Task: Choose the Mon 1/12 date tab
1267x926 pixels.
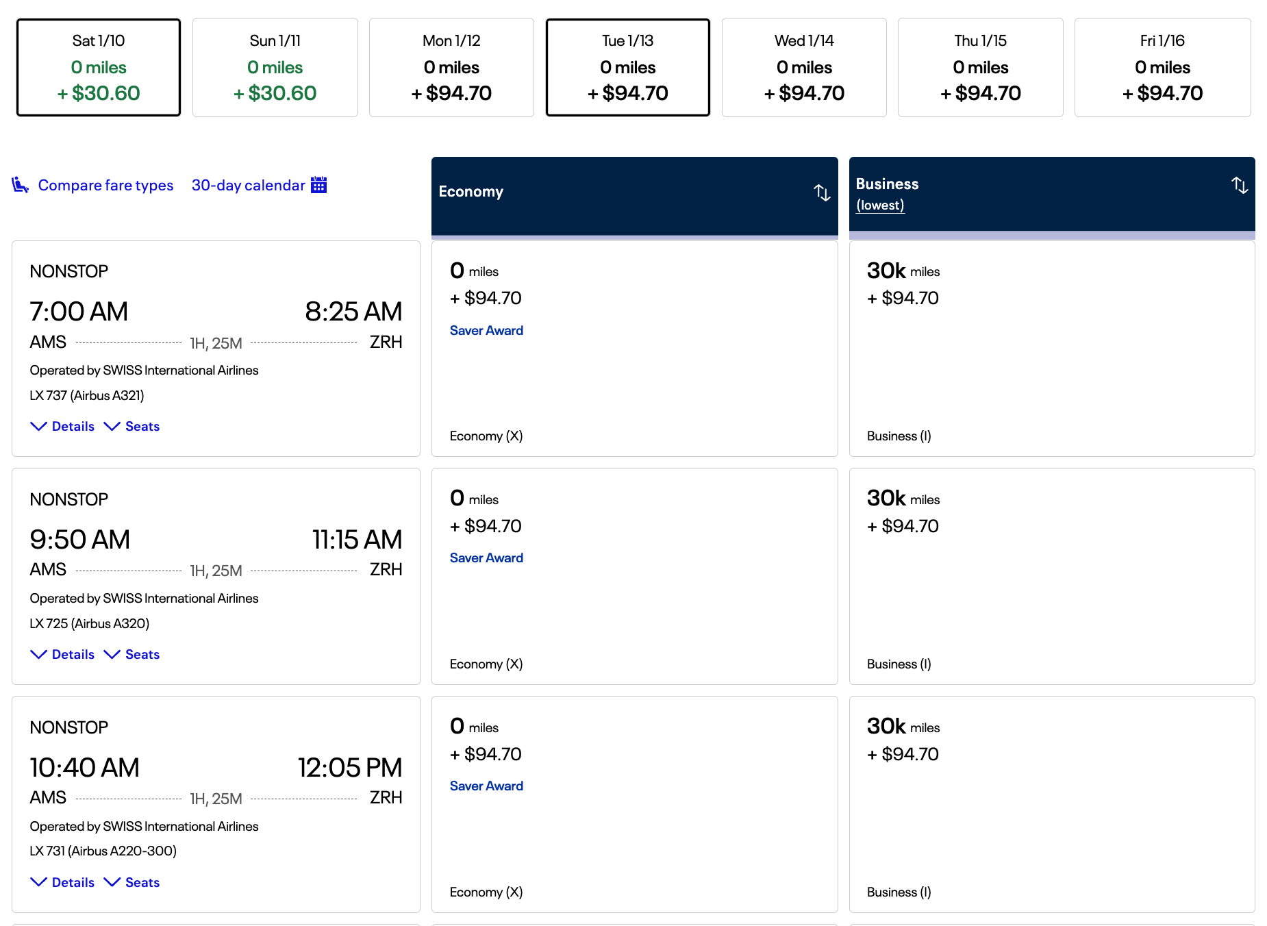Action: (451, 67)
